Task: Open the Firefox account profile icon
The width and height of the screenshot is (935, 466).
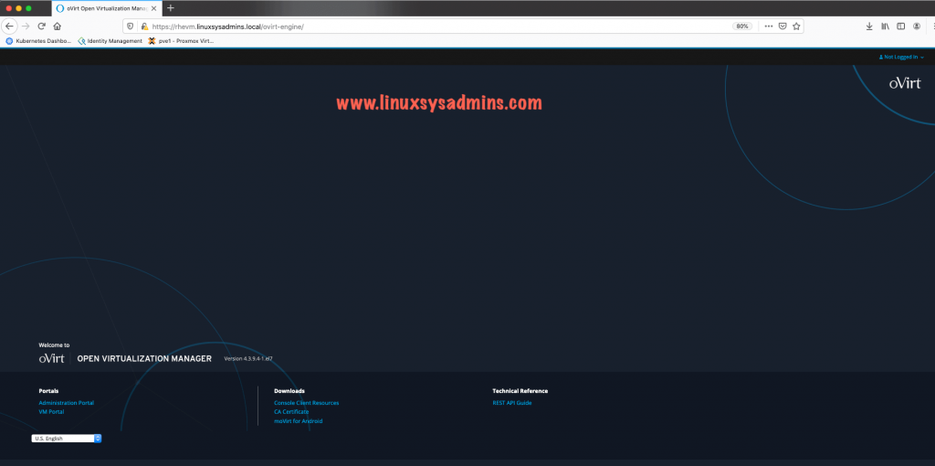Action: [x=916, y=26]
